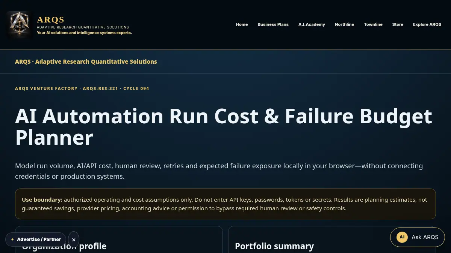This screenshot has height=253, width=451.
Task: Click the 'ARQS VENTURE FACTORY · ARQS-RES-321 · CYCLE 094' label
Action: point(82,88)
